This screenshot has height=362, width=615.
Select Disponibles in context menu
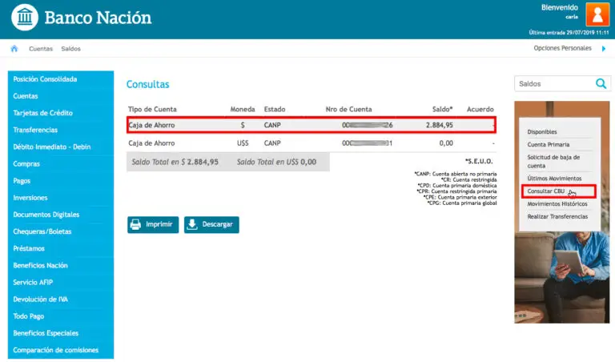[x=541, y=132]
